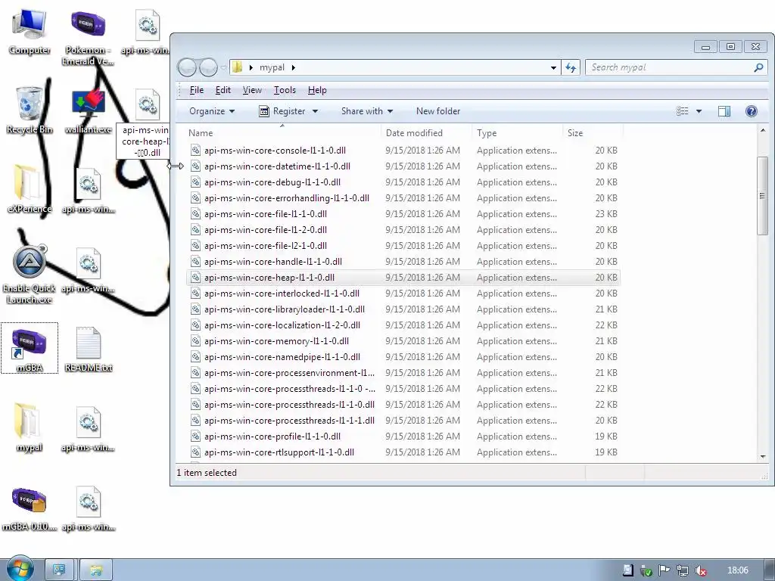Click the Explorer taskbar button
The height and width of the screenshot is (581, 775).
click(x=96, y=570)
